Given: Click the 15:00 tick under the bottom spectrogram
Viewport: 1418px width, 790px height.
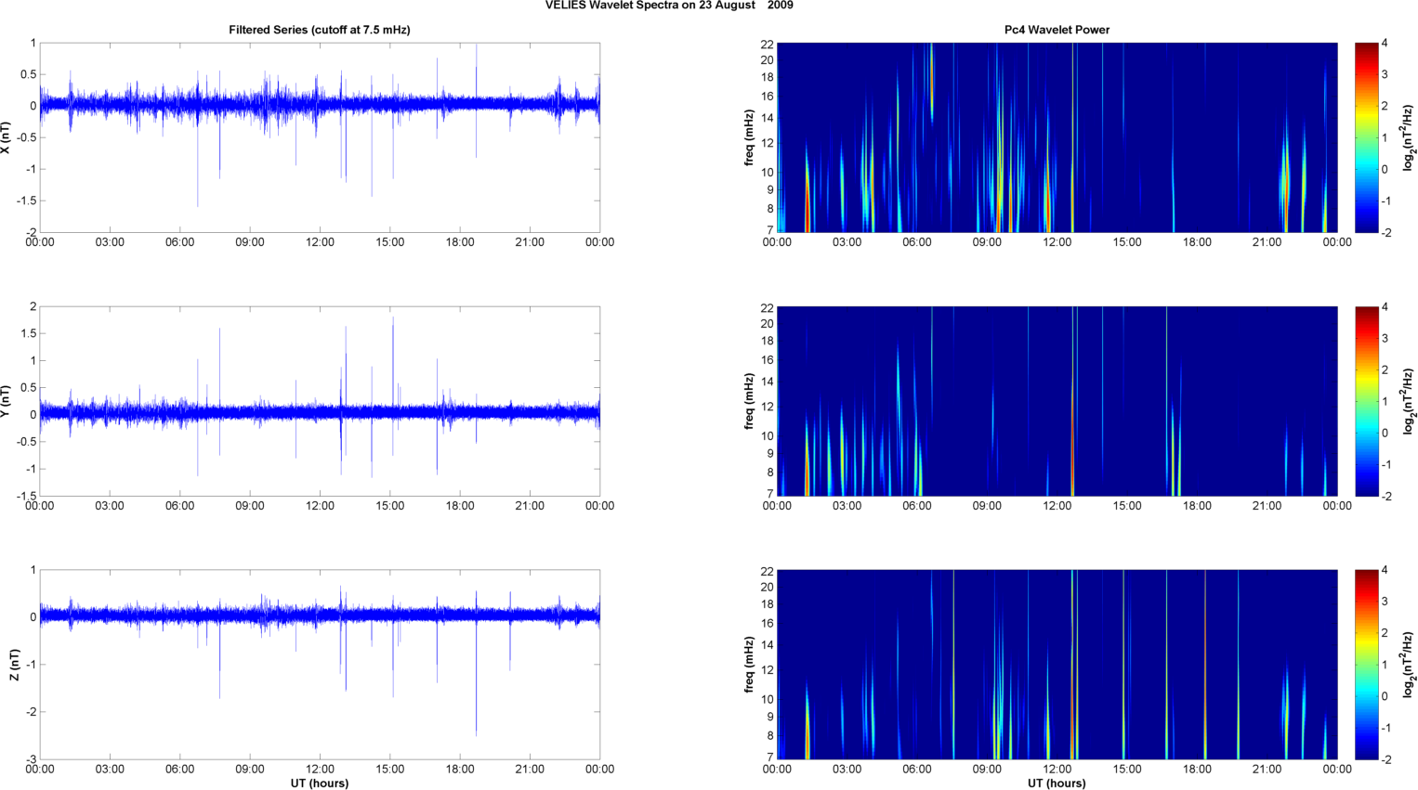Looking at the screenshot, I should coord(1127,770).
